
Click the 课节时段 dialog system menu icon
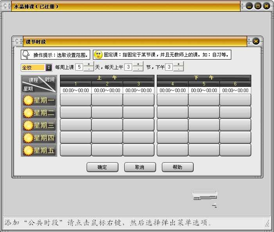click(x=17, y=42)
